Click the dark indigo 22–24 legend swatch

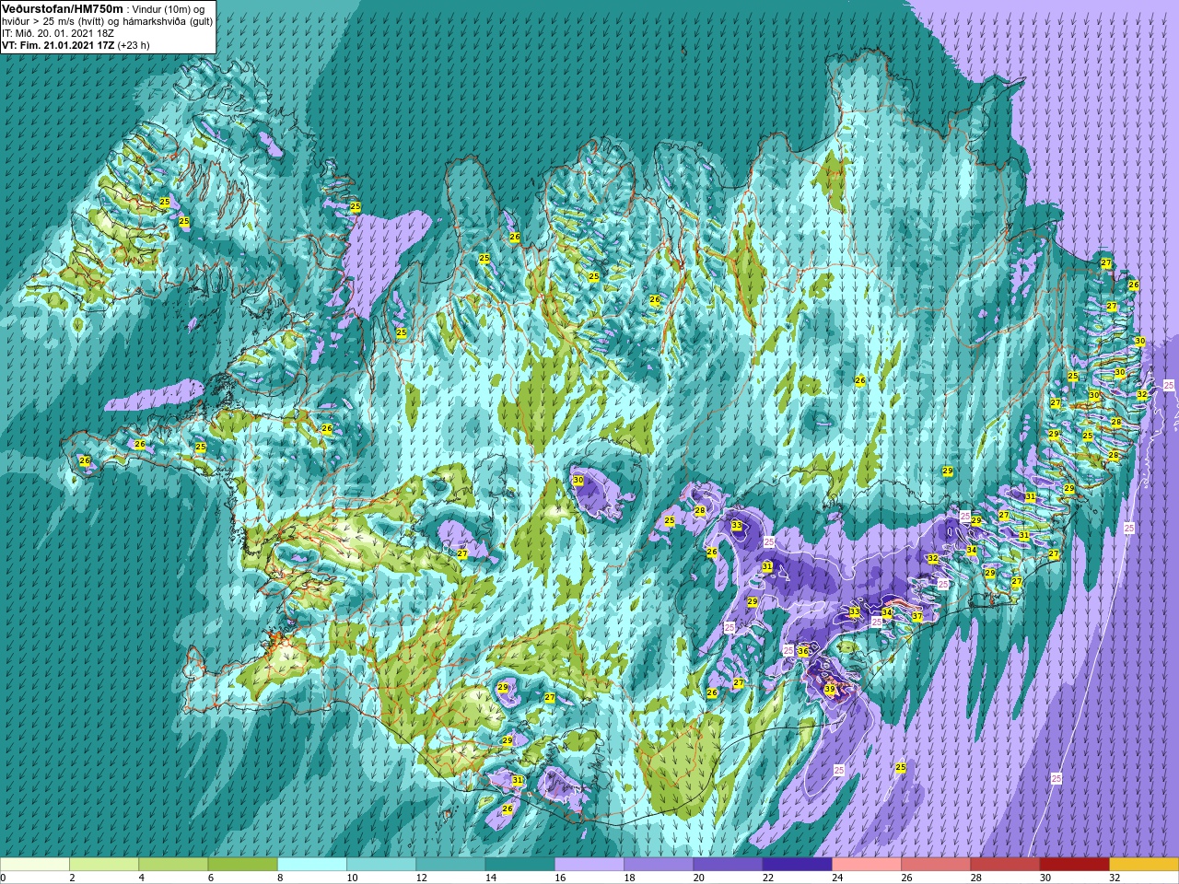[797, 865]
